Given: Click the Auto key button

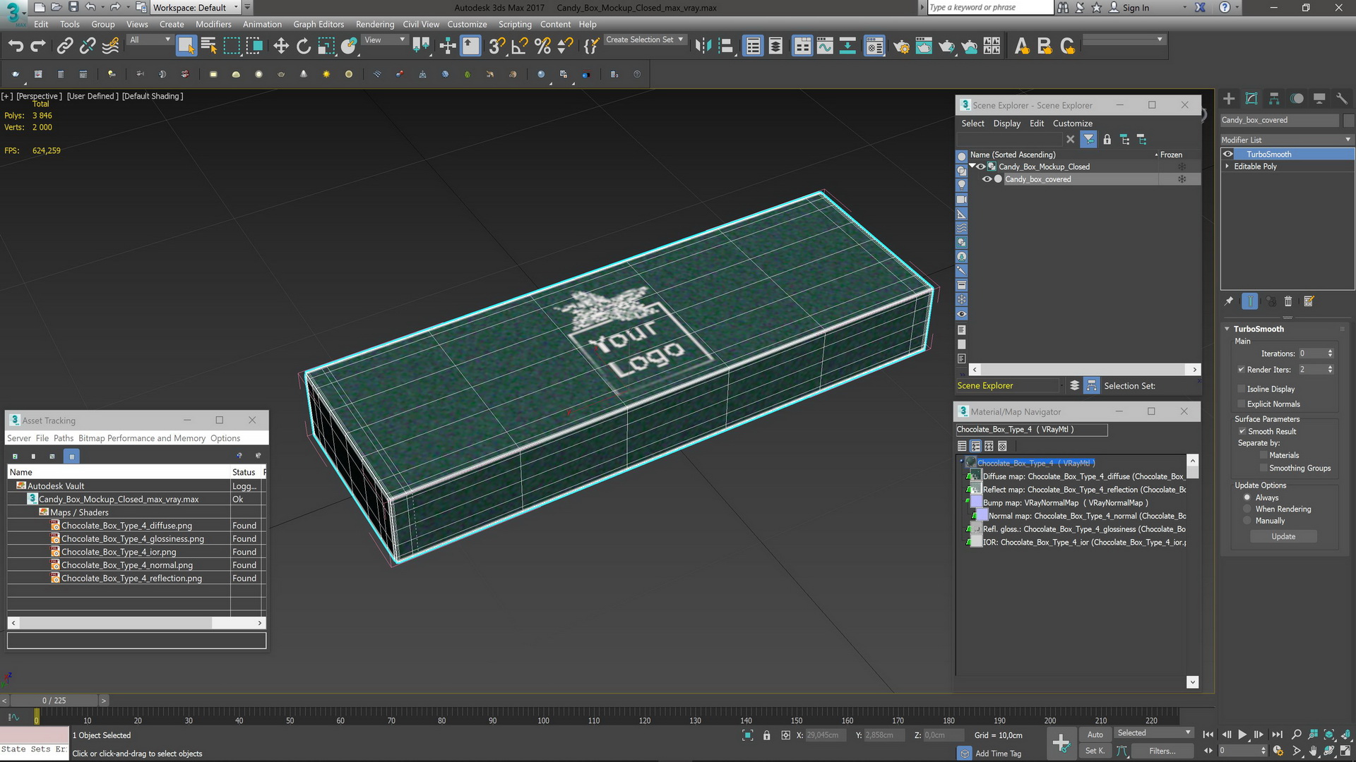Looking at the screenshot, I should [1095, 734].
